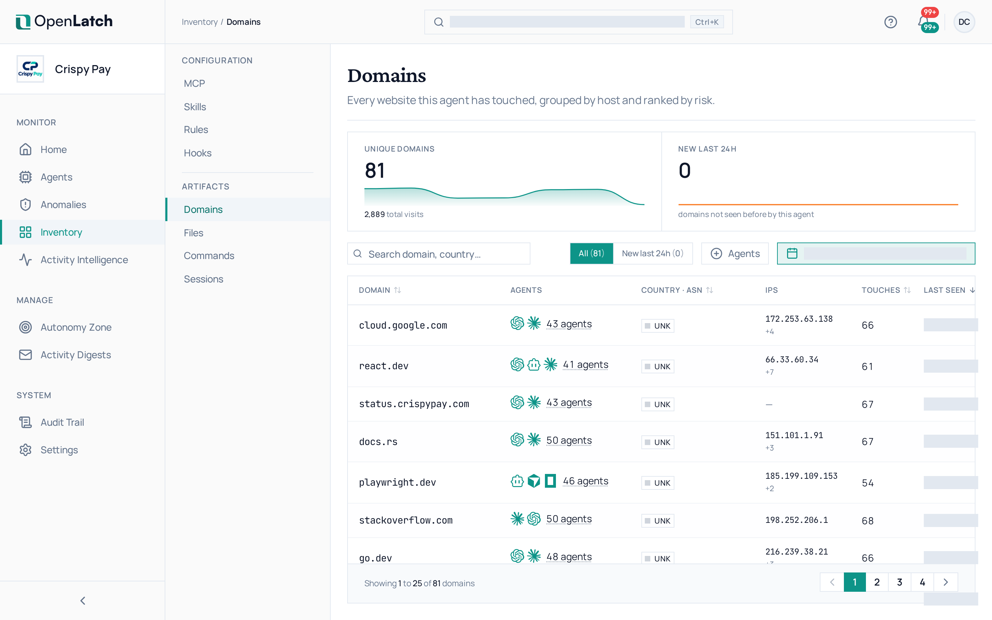
Task: Open Activity Intelligence
Action: (82, 260)
